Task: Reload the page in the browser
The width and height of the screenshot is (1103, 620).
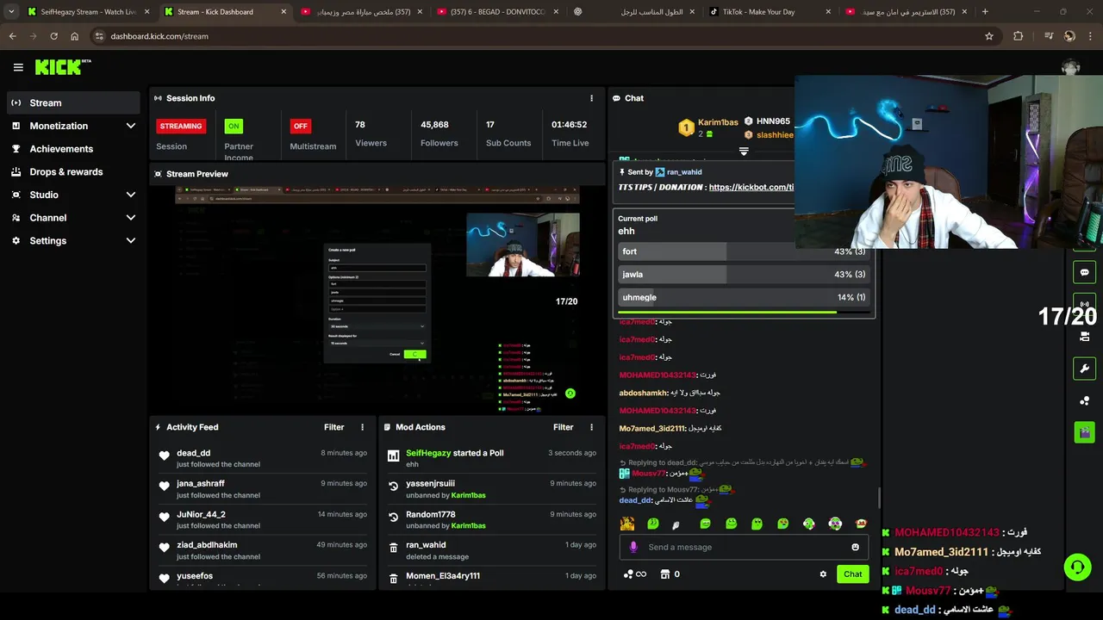Action: tap(53, 36)
